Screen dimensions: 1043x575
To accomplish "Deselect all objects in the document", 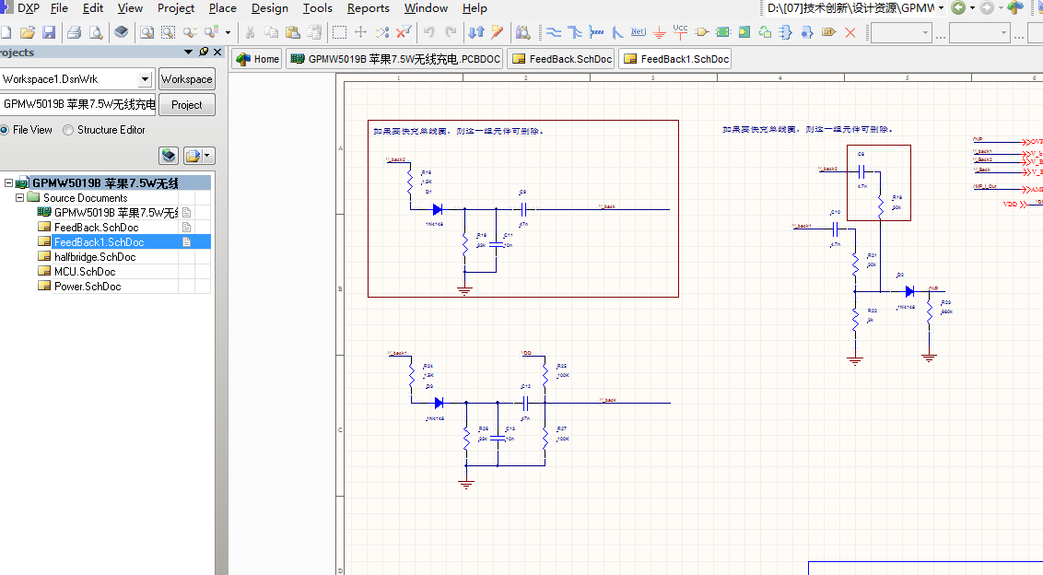I will coord(381,32).
